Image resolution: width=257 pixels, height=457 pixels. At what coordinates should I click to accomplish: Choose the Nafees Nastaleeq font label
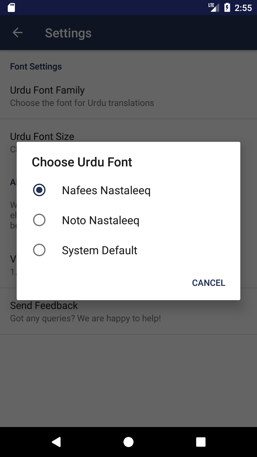(x=106, y=191)
